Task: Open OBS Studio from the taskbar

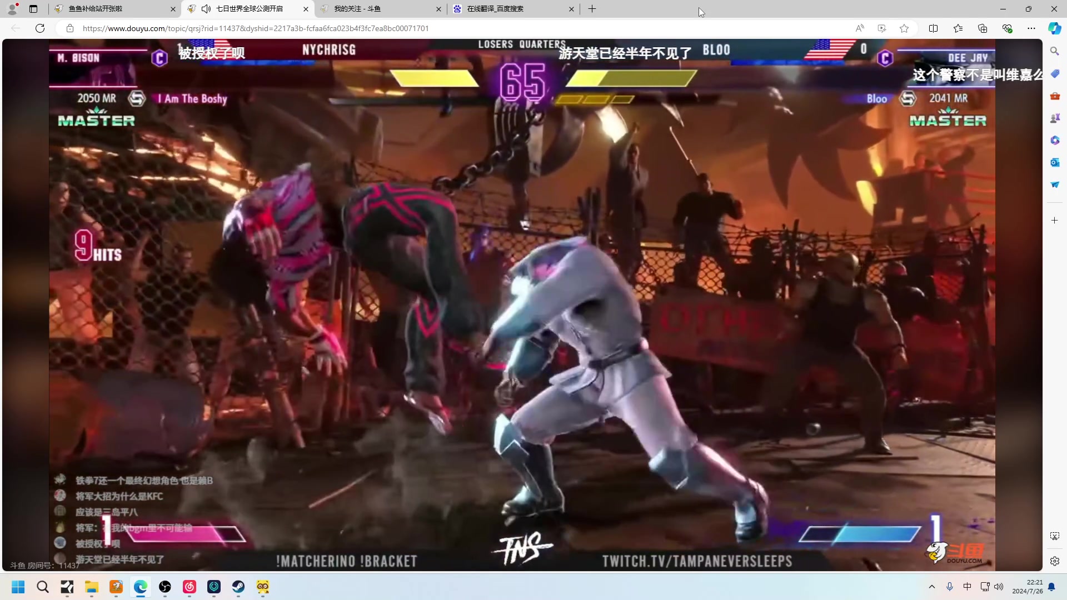Action: point(165,587)
